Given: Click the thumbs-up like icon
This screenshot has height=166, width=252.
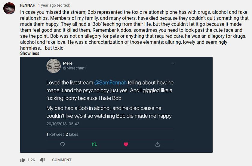Looking at the screenshot, I should point(23,160).
